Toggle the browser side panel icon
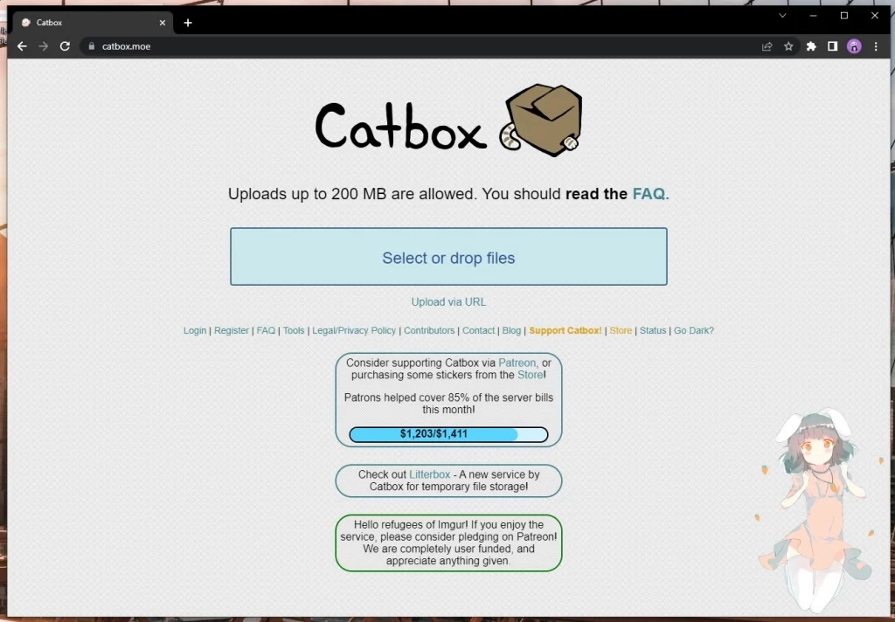The height and width of the screenshot is (622, 895). tap(832, 46)
